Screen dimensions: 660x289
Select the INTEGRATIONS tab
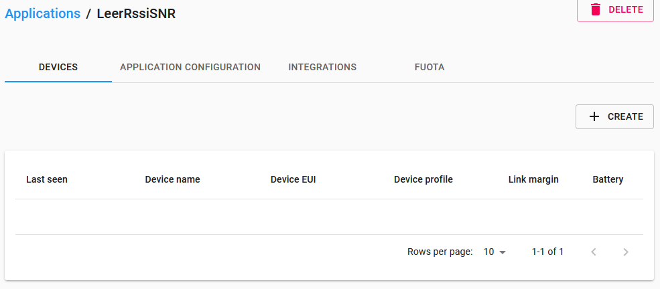tap(322, 67)
